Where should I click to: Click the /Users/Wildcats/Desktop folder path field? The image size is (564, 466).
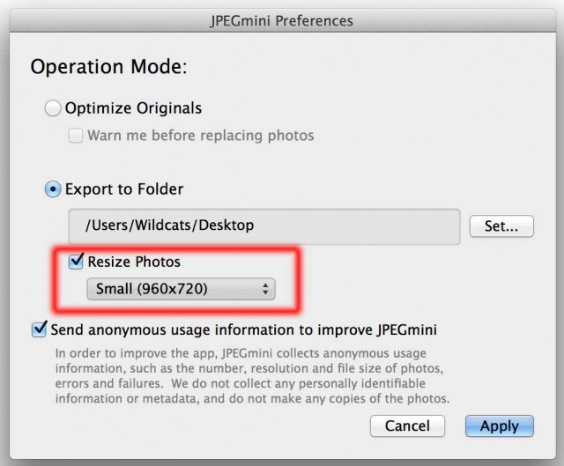coord(264,226)
